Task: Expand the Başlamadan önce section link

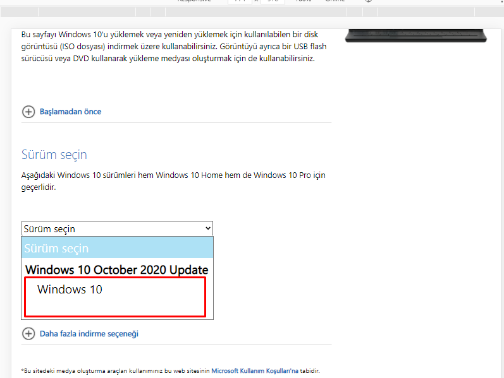Action: click(70, 112)
